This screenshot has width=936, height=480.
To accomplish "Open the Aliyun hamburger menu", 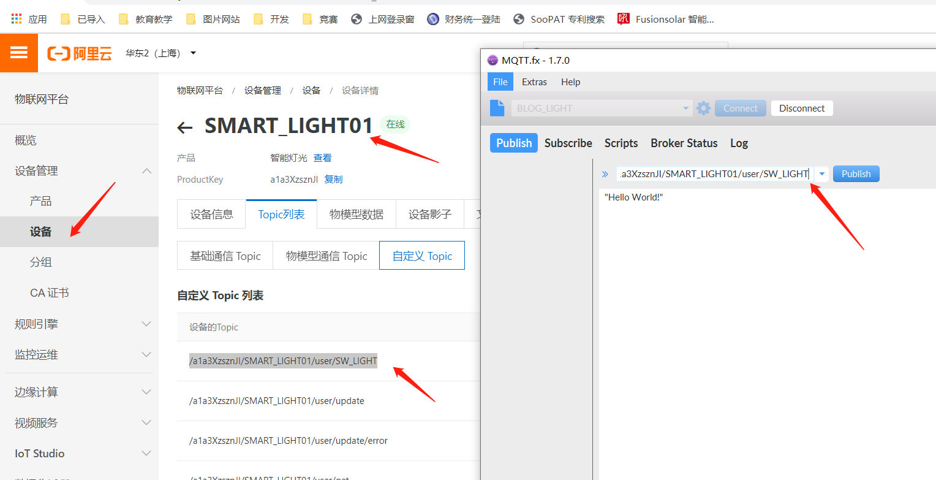I will point(19,53).
